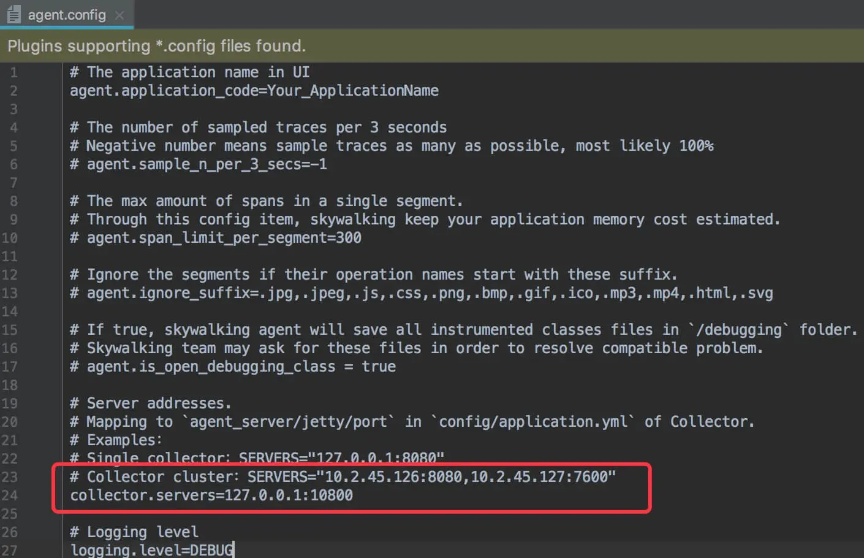Click comment '# Skywalking team may ask for these files'

click(416, 348)
